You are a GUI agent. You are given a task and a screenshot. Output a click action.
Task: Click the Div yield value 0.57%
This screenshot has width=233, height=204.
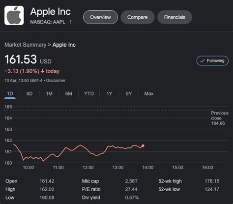click(x=132, y=198)
